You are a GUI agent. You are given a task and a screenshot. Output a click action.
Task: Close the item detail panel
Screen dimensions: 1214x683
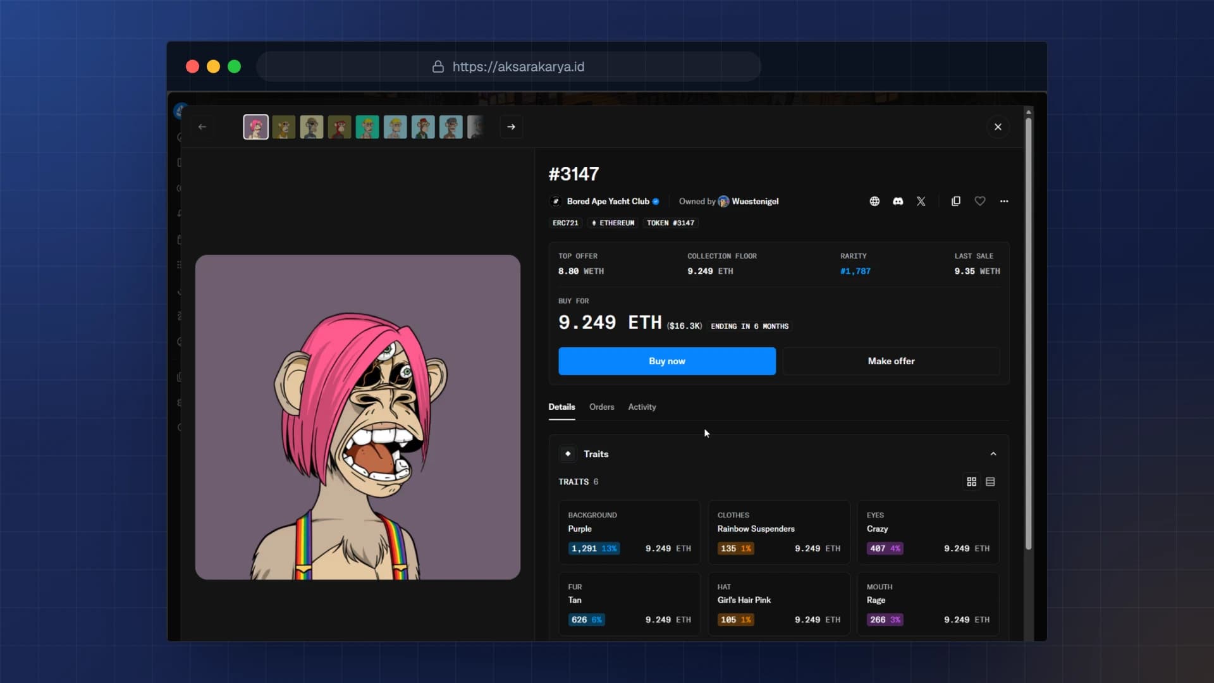click(x=998, y=127)
